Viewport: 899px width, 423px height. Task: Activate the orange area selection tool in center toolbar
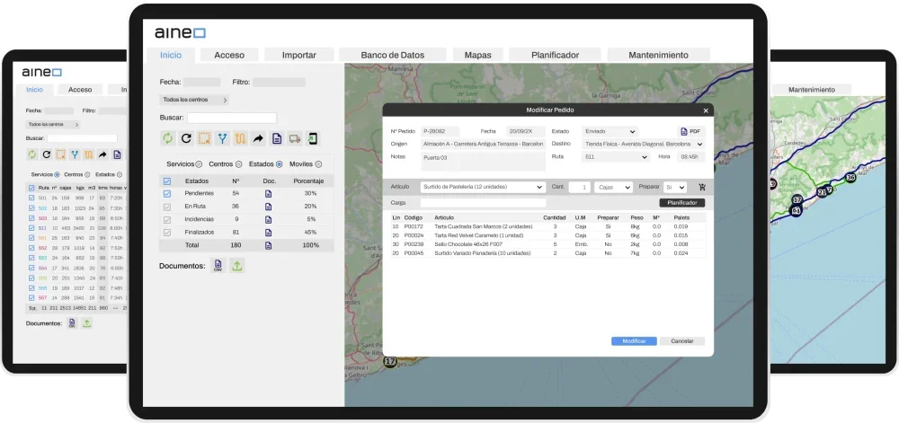(x=203, y=138)
